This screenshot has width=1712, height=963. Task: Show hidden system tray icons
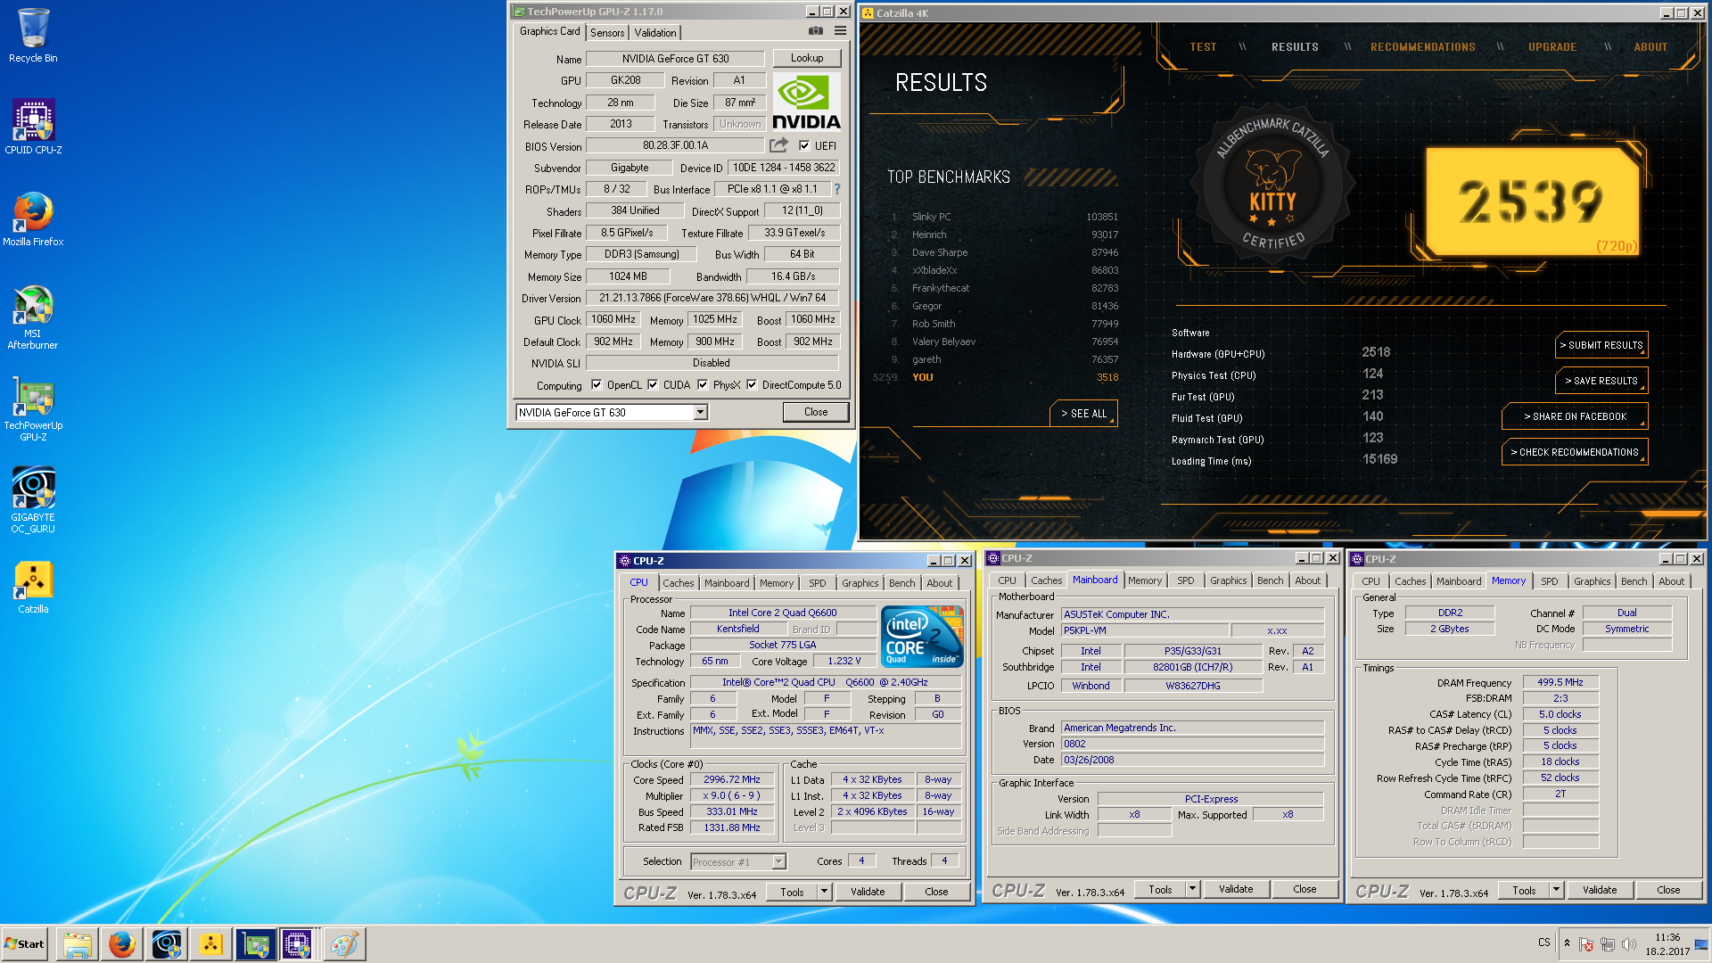click(x=1567, y=943)
